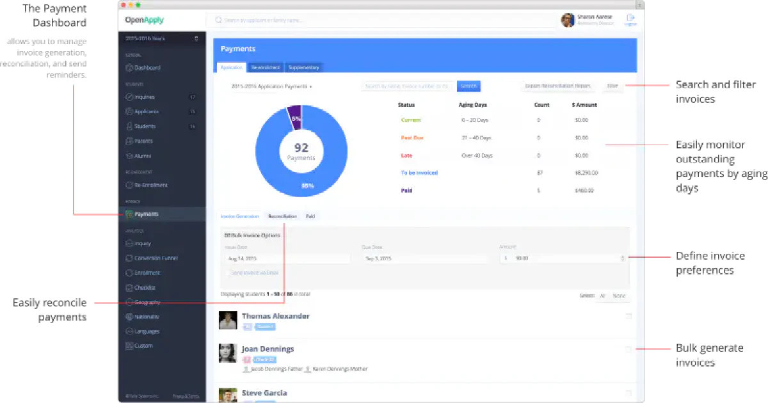
Task: Select the Inquiries icon in sidebar
Action: pyautogui.click(x=130, y=97)
